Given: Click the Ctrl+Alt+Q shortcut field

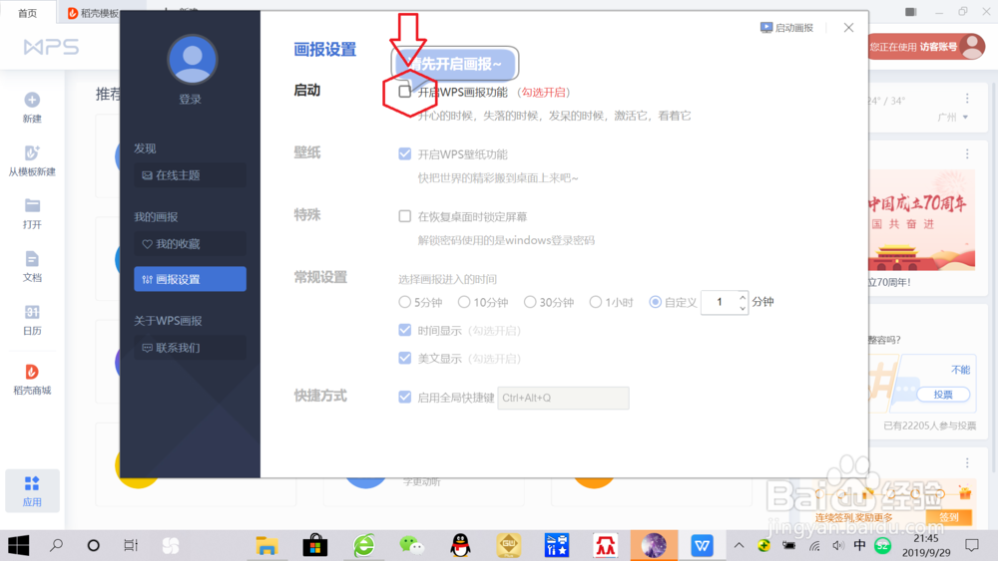Looking at the screenshot, I should click(563, 398).
